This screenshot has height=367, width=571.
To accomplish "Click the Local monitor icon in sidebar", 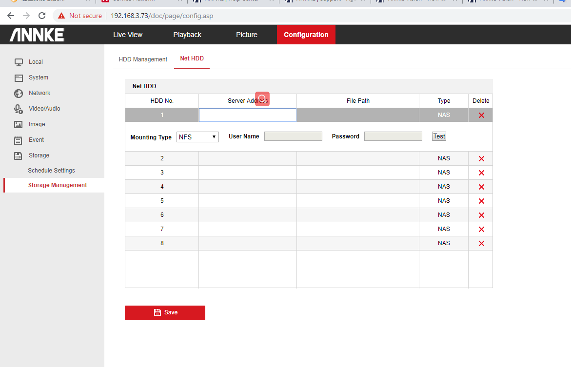I will tap(19, 62).
